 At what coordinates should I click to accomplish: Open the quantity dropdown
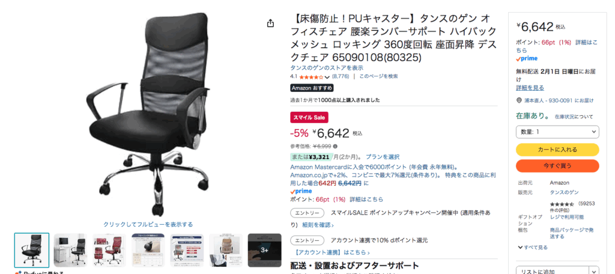pyautogui.click(x=557, y=132)
